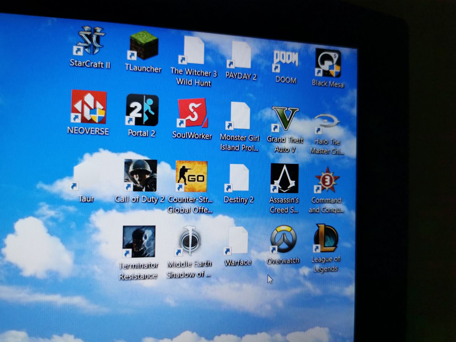Open the Black Mesa shortcut

[x=328, y=63]
